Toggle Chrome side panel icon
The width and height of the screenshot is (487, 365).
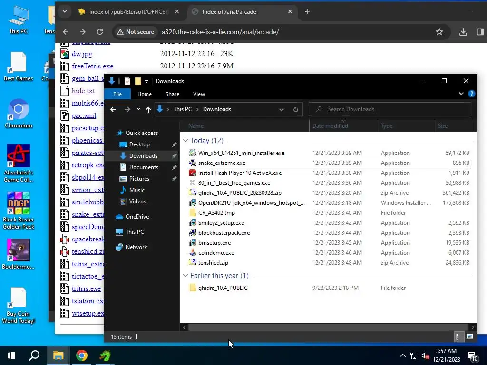click(x=480, y=32)
